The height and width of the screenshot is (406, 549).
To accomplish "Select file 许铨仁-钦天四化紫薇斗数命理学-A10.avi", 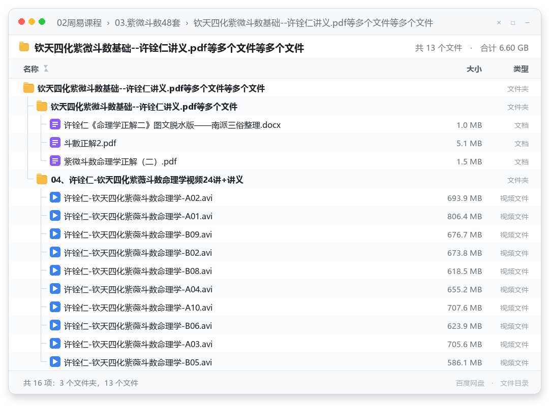I will click(x=275, y=307).
